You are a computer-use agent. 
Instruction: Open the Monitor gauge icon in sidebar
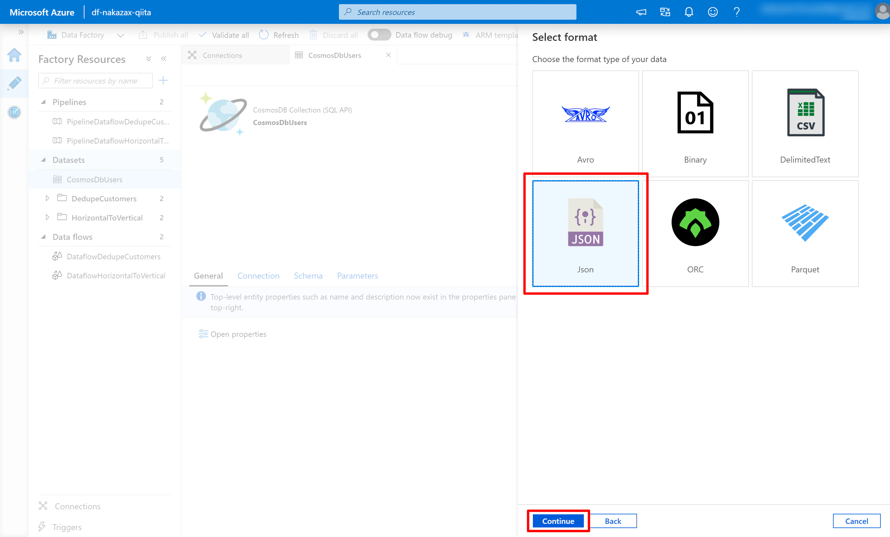click(x=14, y=112)
